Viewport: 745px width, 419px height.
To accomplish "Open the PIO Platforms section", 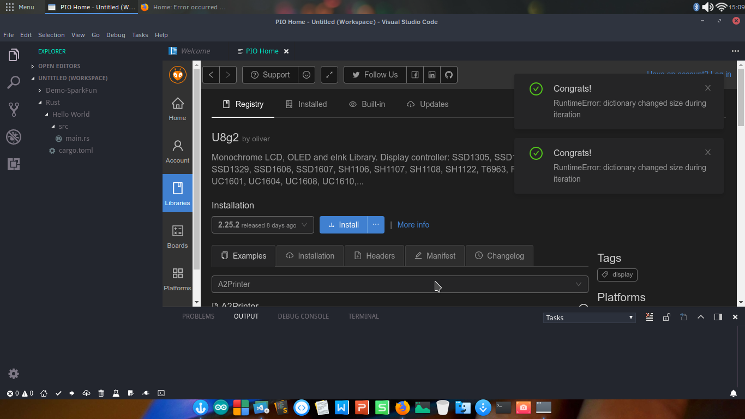I will point(177,280).
